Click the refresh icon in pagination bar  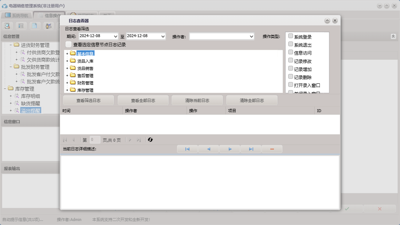coord(150,140)
